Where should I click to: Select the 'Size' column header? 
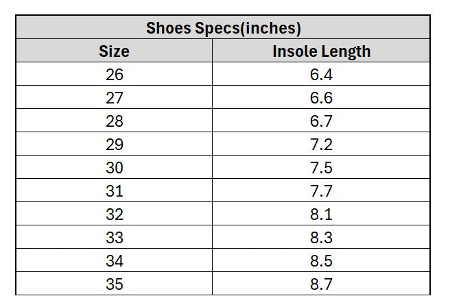click(114, 51)
